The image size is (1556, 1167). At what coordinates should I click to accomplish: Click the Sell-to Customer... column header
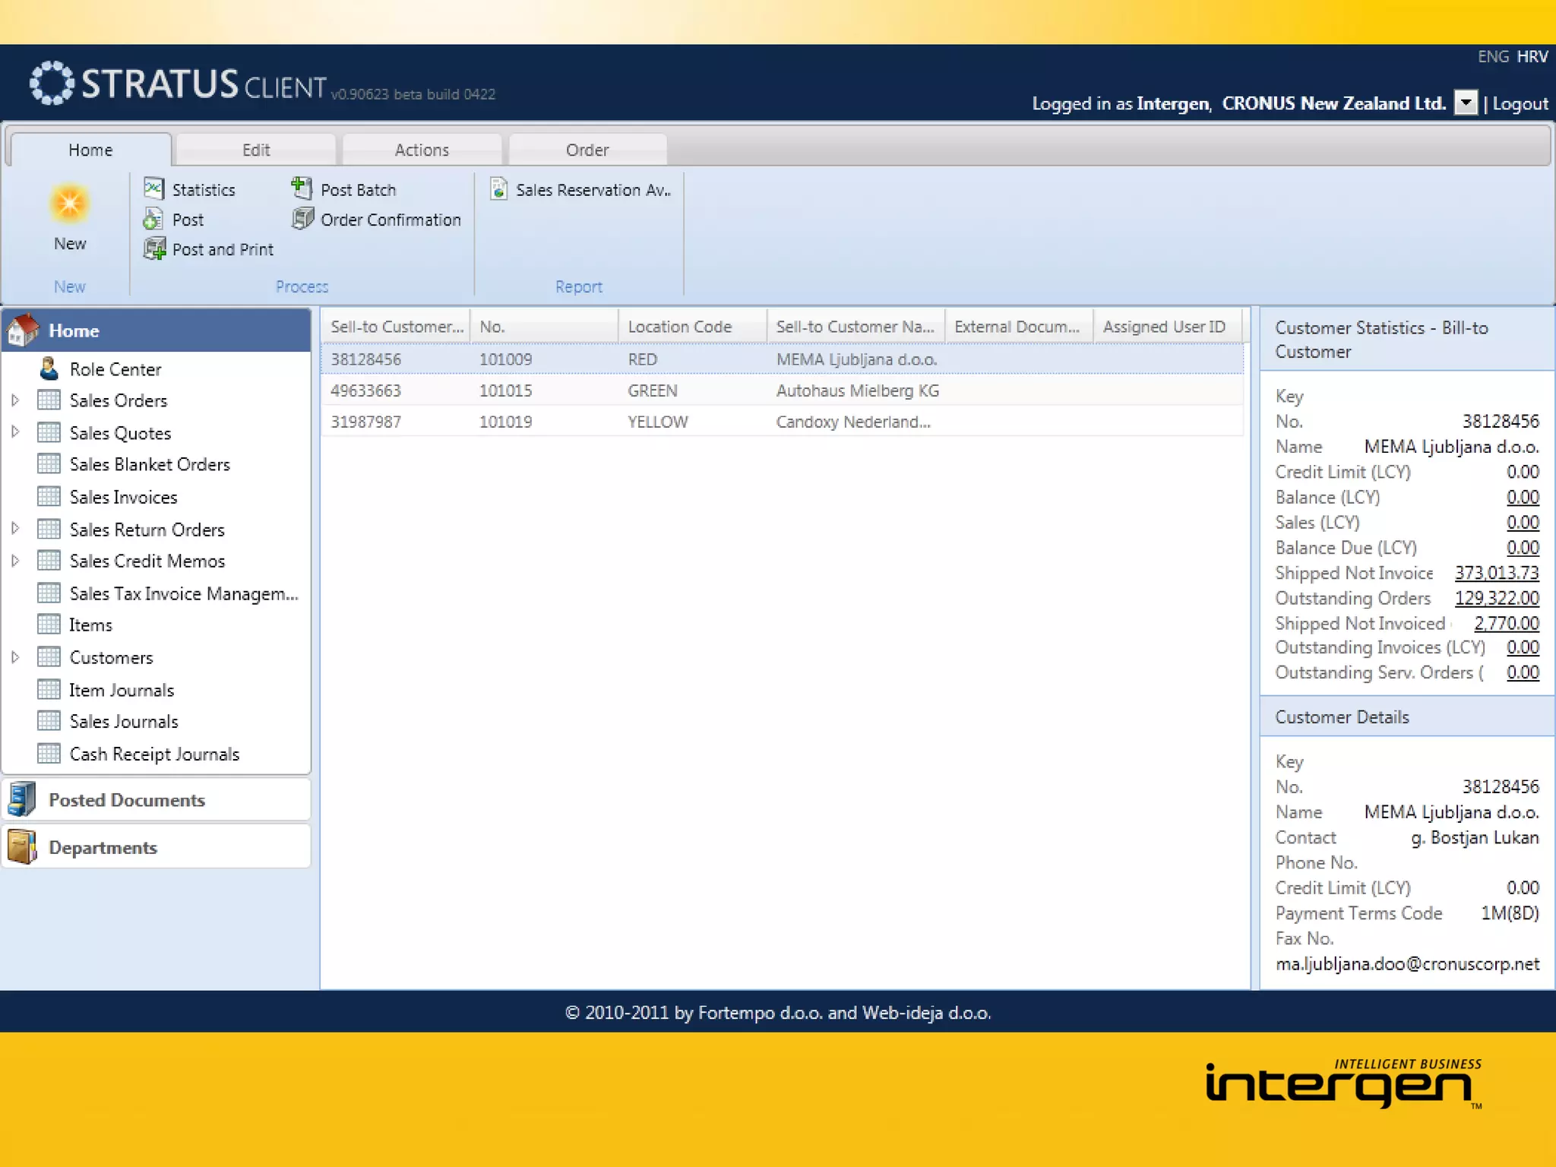click(396, 327)
